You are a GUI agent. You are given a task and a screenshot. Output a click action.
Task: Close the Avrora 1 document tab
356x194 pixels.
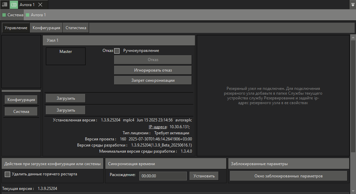[40, 4]
